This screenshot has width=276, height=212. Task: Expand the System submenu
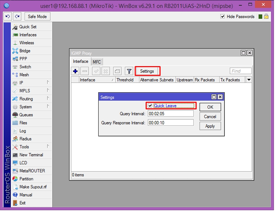coord(48,106)
